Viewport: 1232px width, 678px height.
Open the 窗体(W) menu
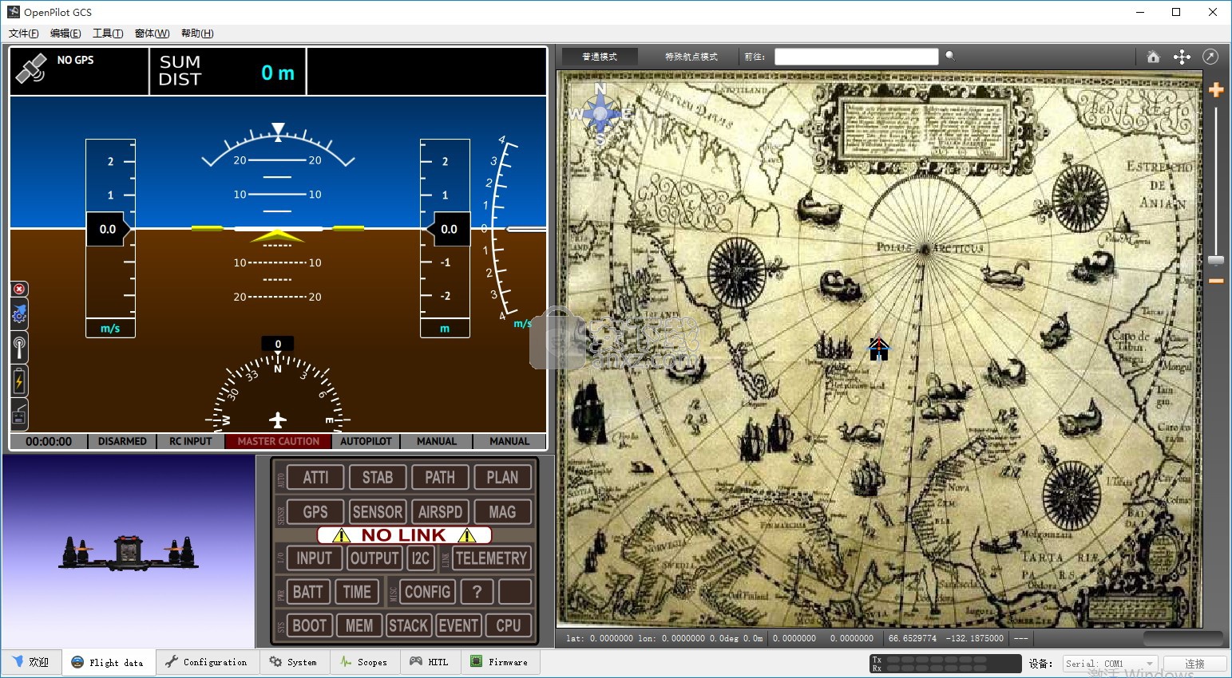coord(152,34)
